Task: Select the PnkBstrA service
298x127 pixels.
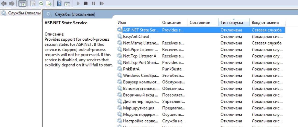Action: [131, 69]
